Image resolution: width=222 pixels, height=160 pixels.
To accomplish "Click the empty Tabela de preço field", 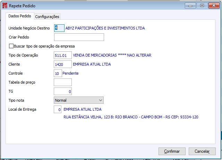I will pos(63,82).
